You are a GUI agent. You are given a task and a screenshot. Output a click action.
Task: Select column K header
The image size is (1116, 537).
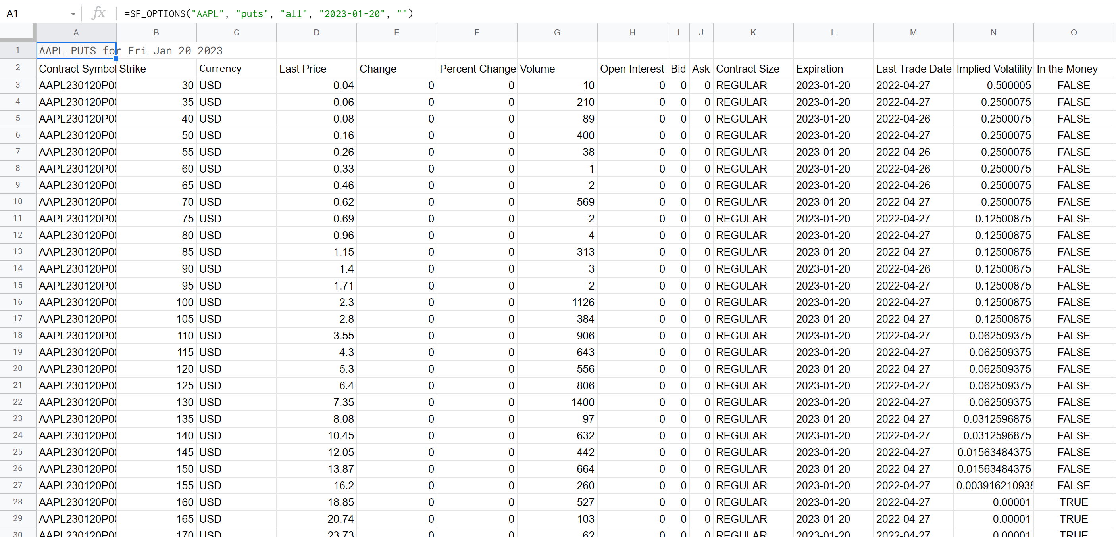(753, 33)
